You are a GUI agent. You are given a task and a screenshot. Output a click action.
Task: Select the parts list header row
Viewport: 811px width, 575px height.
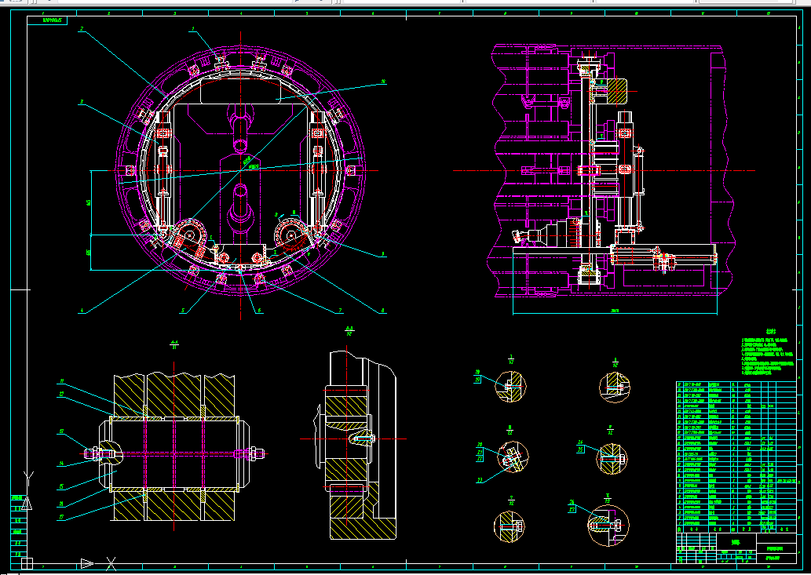(x=736, y=529)
